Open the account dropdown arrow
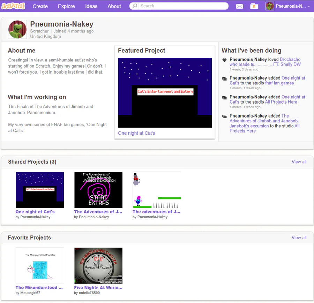The image size is (314, 303). click(x=309, y=6)
